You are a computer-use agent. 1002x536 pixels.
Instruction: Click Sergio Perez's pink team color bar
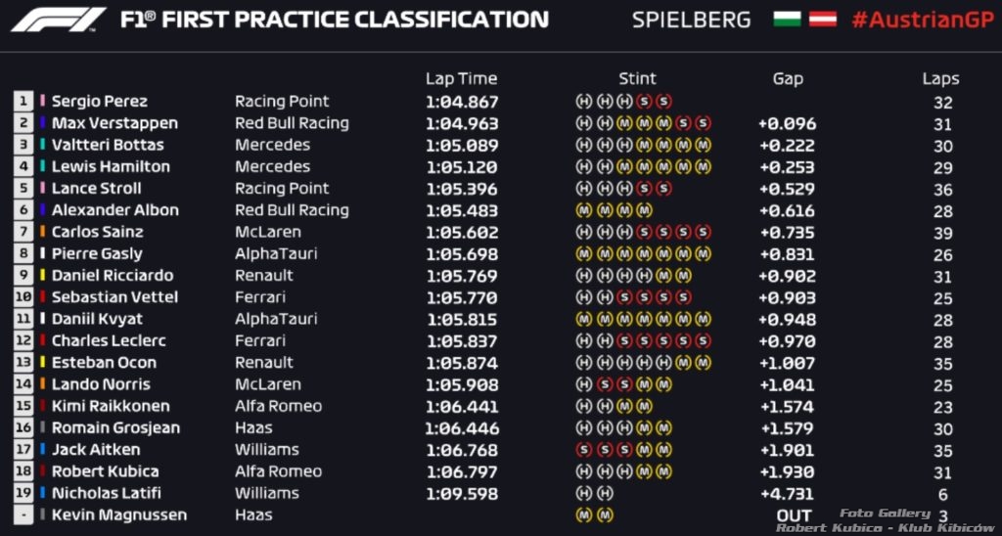coord(43,101)
